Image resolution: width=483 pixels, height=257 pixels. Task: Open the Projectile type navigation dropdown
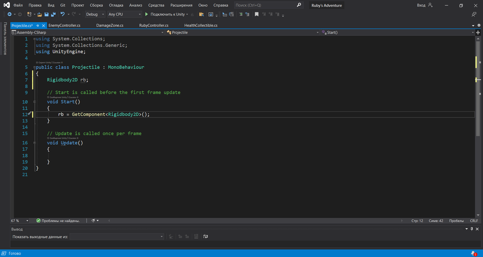[243, 32]
